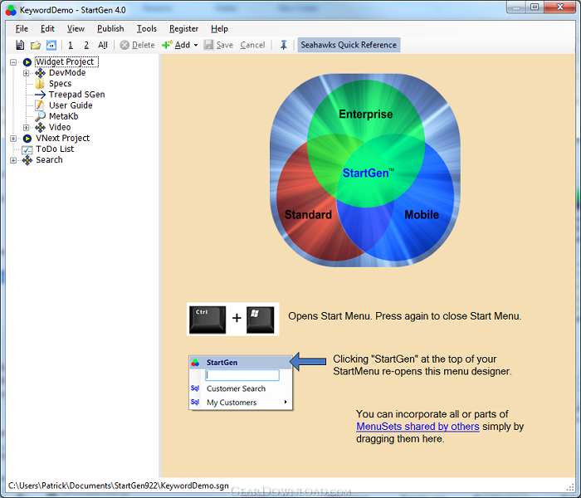Expand the Search tree node
Viewport: 581px width, 498px height.
point(13,160)
